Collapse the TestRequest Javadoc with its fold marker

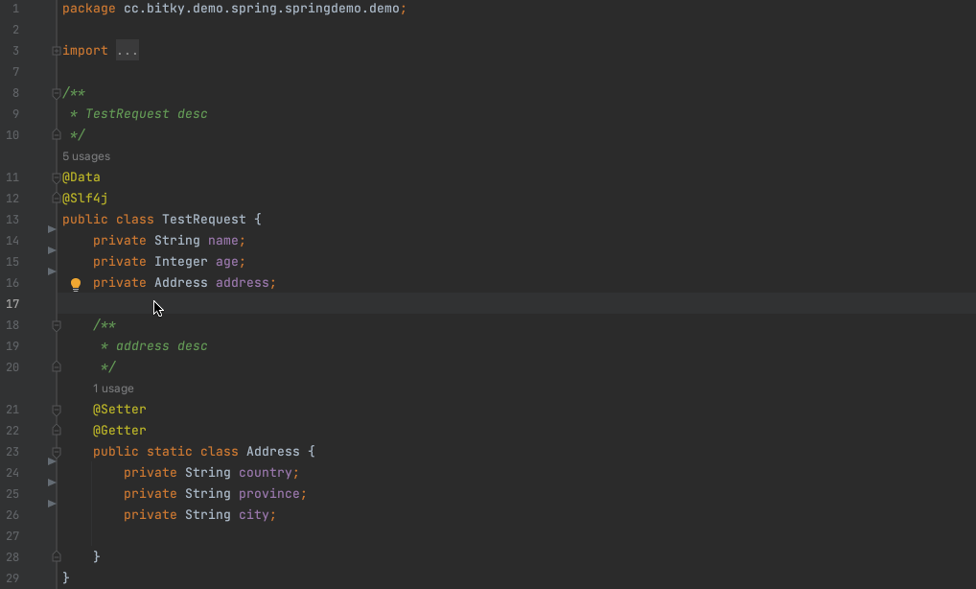(55, 93)
